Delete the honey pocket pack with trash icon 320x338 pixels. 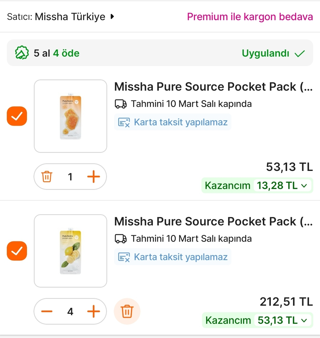click(47, 177)
